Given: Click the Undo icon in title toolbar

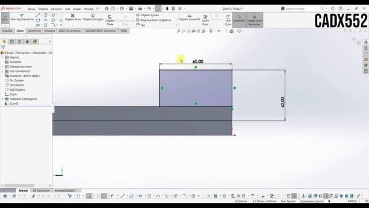Looking at the screenshot, I should click(x=149, y=9).
